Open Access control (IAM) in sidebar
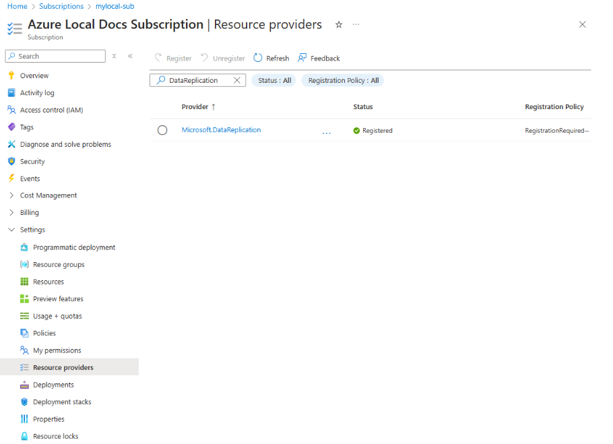Viewport: 613px width, 444px height. (x=51, y=110)
